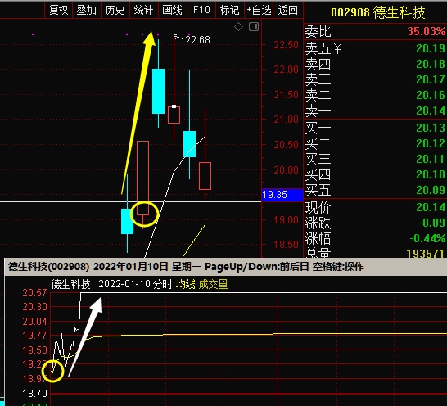Click the 均线 legend label
447x406 pixels.
(x=185, y=284)
